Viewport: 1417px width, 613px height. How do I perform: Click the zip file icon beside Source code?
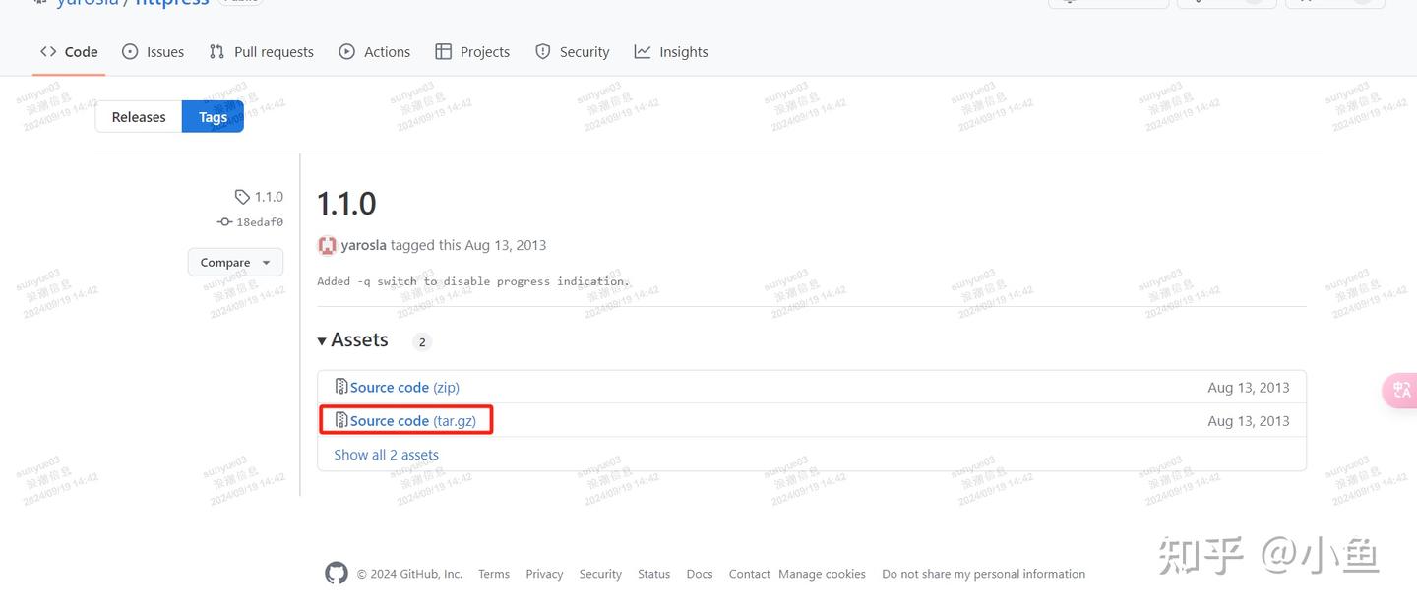[x=341, y=387]
